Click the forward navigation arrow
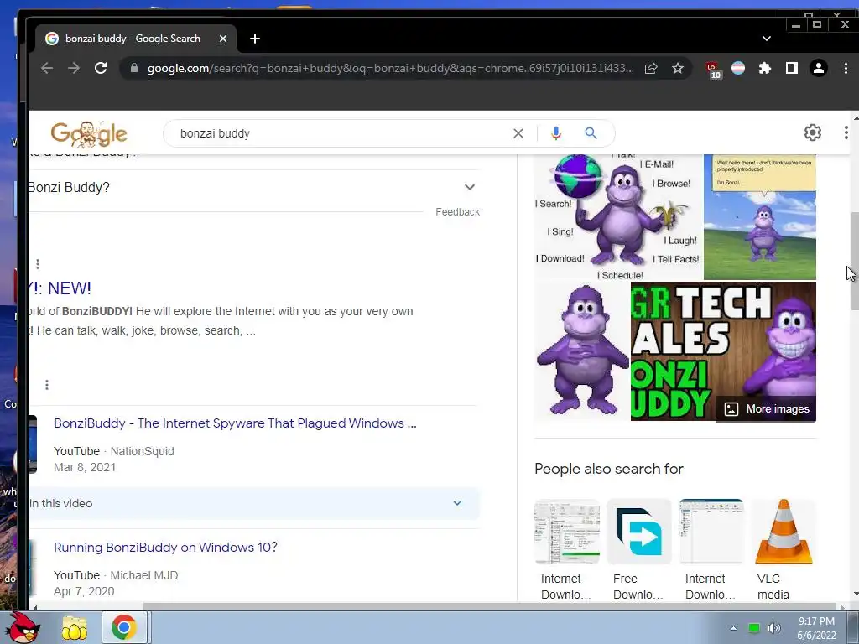The width and height of the screenshot is (859, 644). click(x=74, y=68)
